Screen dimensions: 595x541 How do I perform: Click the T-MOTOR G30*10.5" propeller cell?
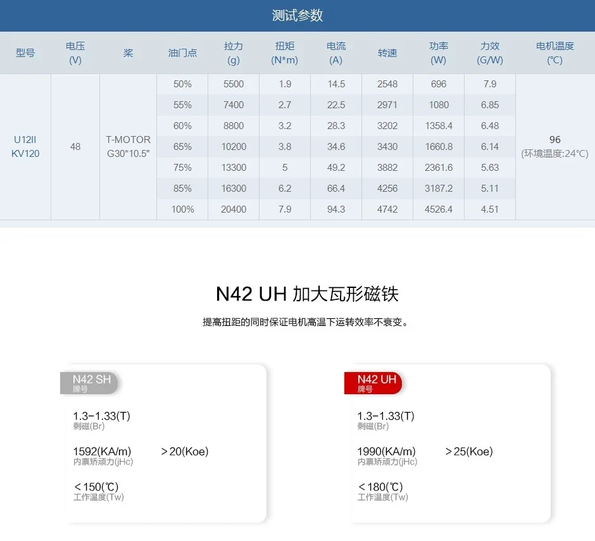click(x=128, y=146)
